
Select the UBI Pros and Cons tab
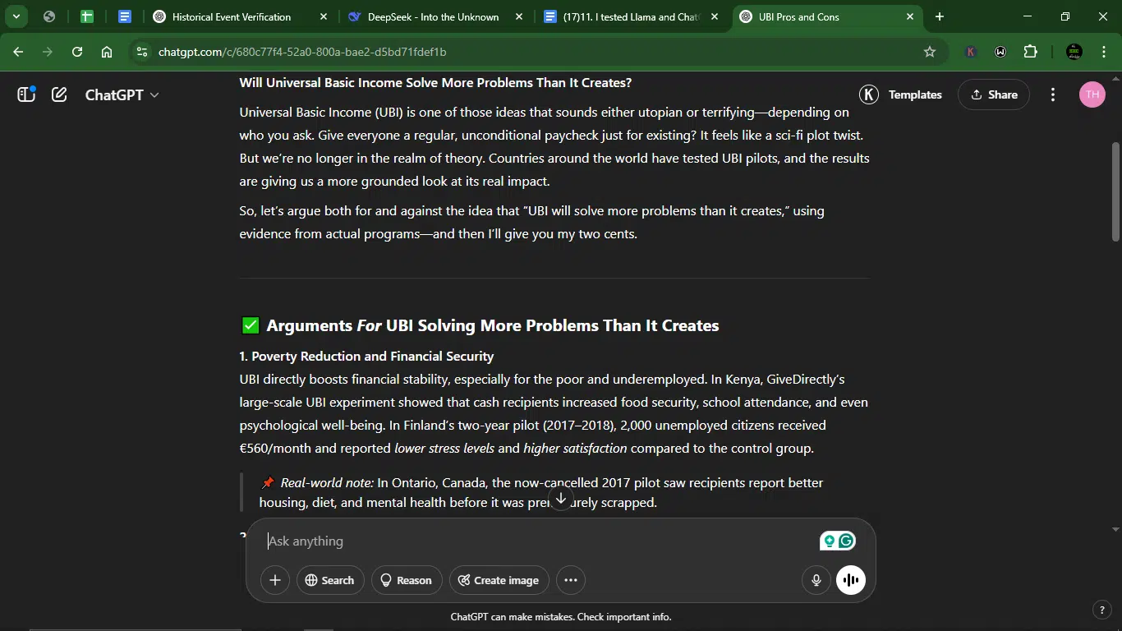coord(826,16)
